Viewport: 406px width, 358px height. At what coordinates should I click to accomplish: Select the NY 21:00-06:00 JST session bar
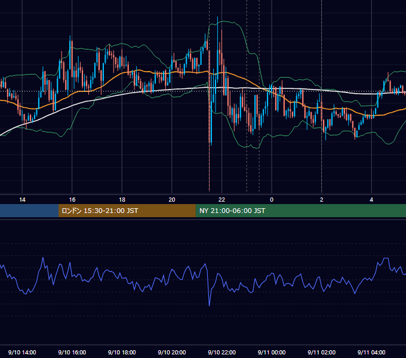coord(300,211)
